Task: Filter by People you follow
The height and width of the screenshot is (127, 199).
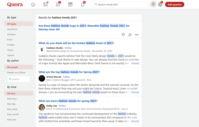Action: 16,73
